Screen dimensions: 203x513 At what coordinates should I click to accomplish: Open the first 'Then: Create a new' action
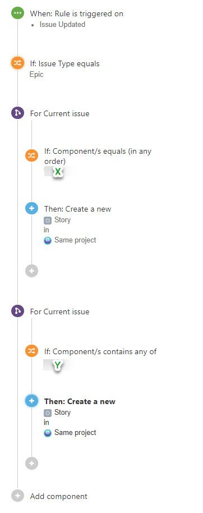[77, 209]
